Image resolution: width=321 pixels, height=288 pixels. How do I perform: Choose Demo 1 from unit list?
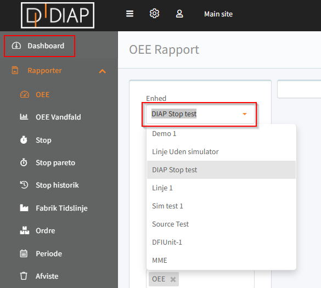click(x=221, y=134)
